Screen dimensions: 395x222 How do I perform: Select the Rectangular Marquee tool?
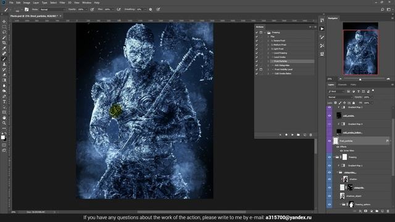pos(4,27)
